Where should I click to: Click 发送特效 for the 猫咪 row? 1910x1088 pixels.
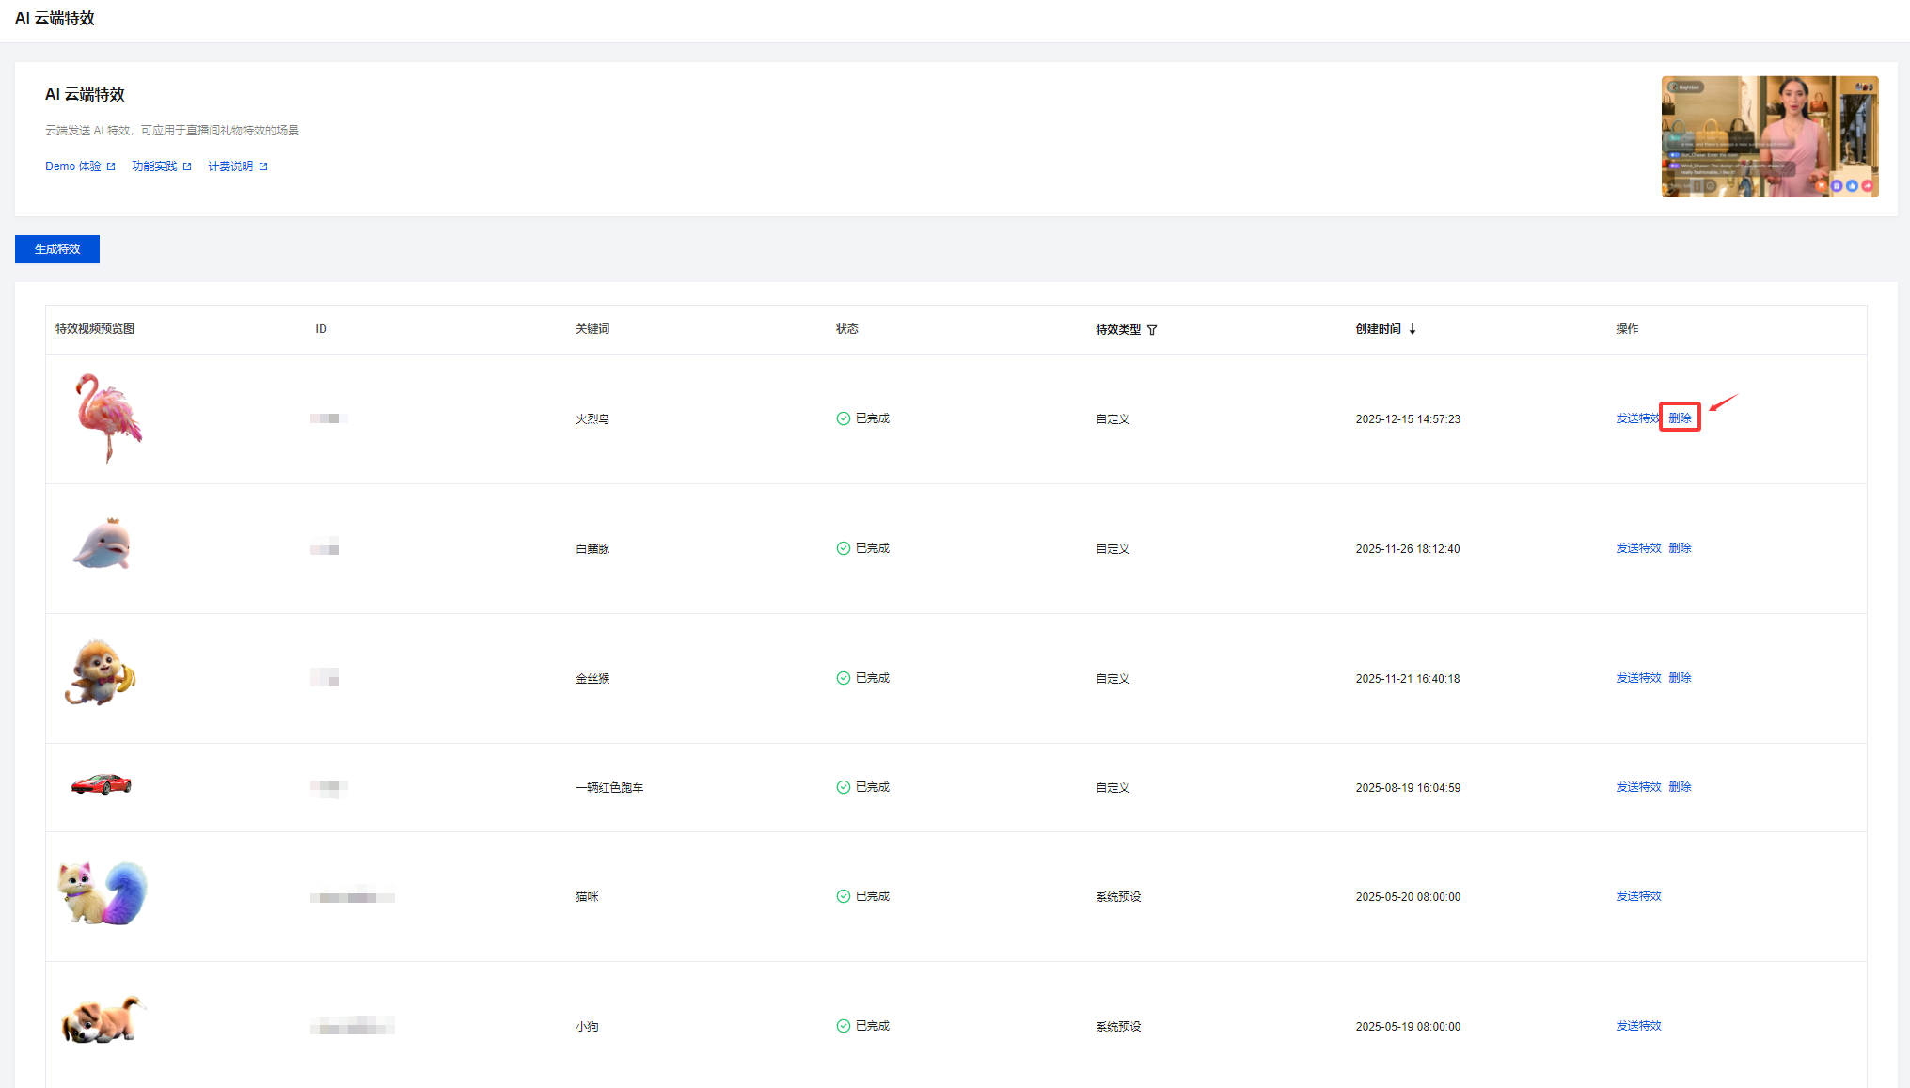(x=1637, y=896)
